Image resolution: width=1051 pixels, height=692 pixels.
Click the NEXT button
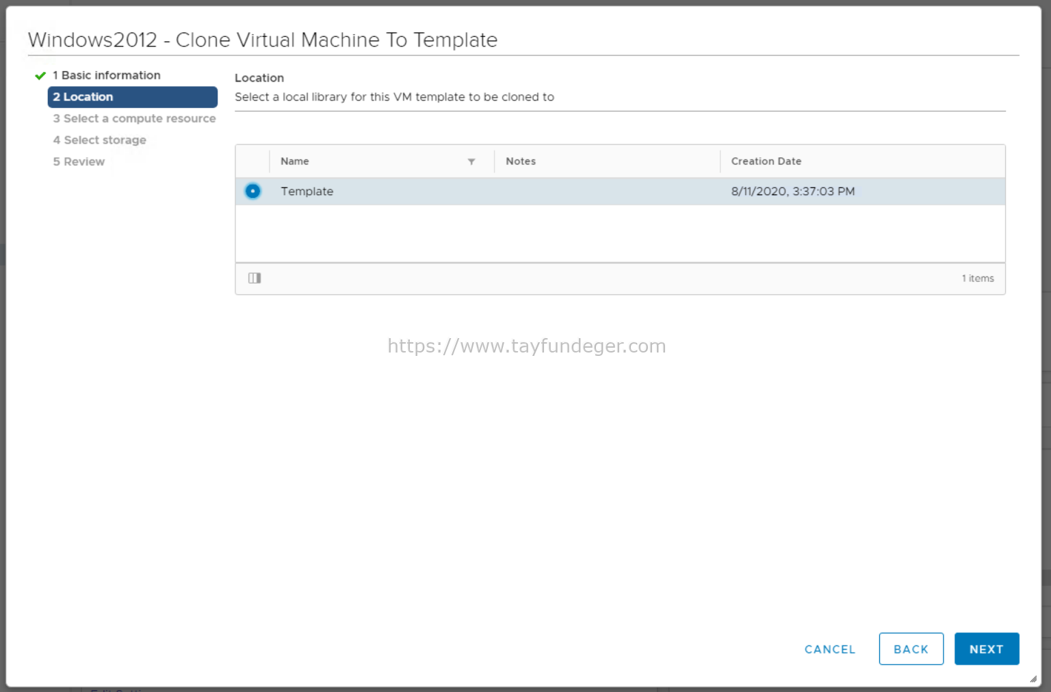(987, 649)
